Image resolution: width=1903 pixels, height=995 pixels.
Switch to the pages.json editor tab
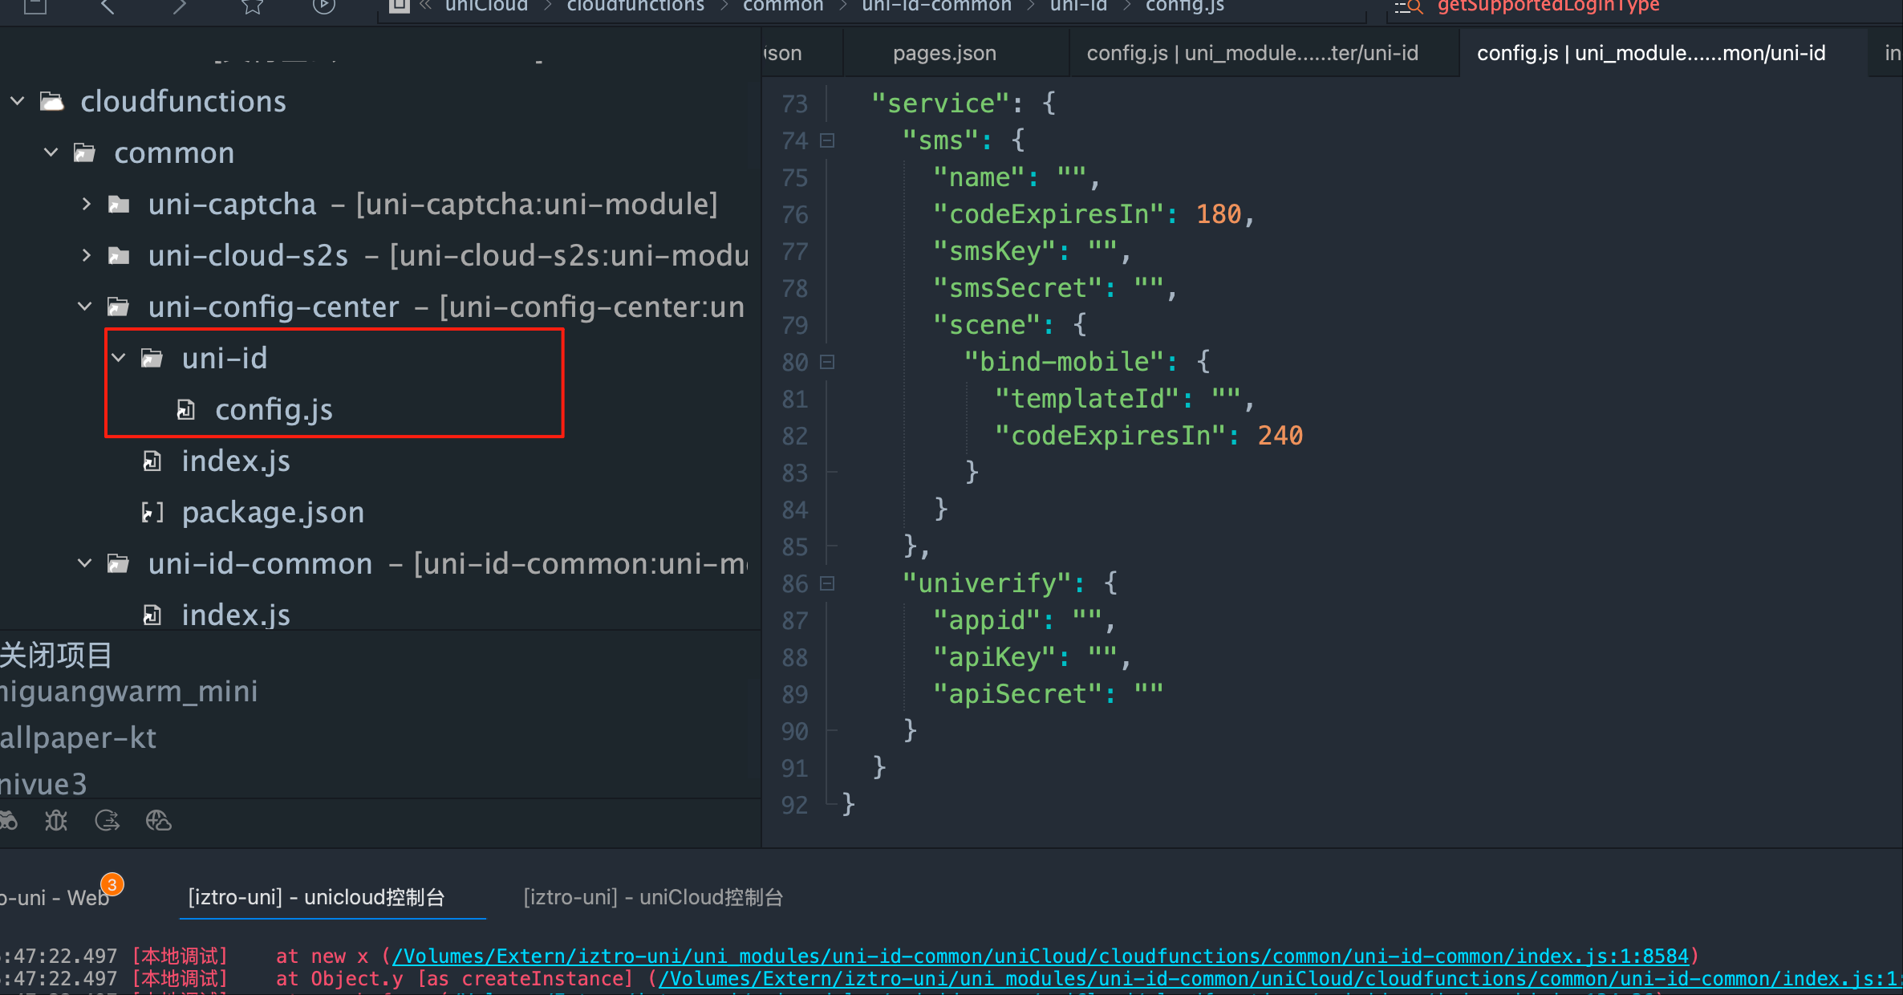(x=944, y=53)
